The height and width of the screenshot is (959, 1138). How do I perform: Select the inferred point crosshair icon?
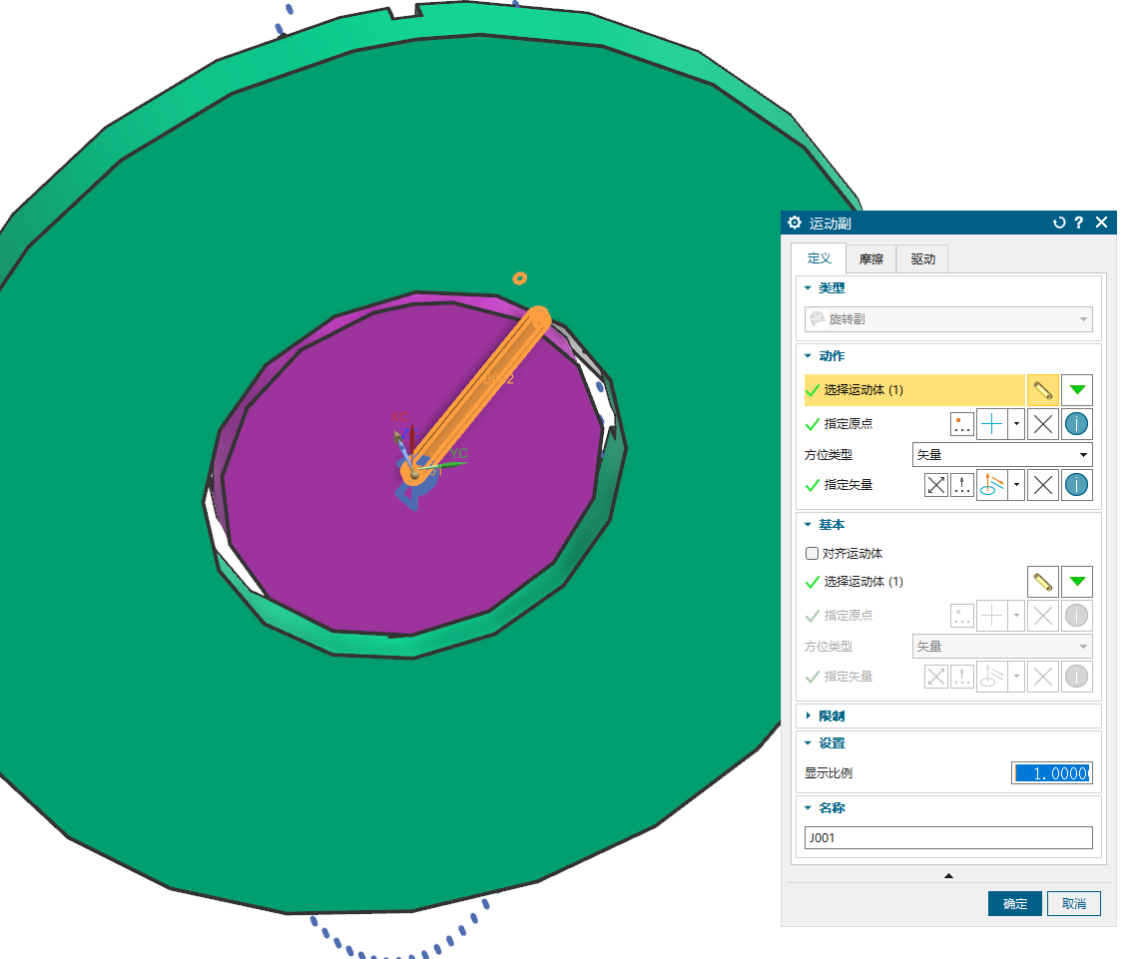992,424
